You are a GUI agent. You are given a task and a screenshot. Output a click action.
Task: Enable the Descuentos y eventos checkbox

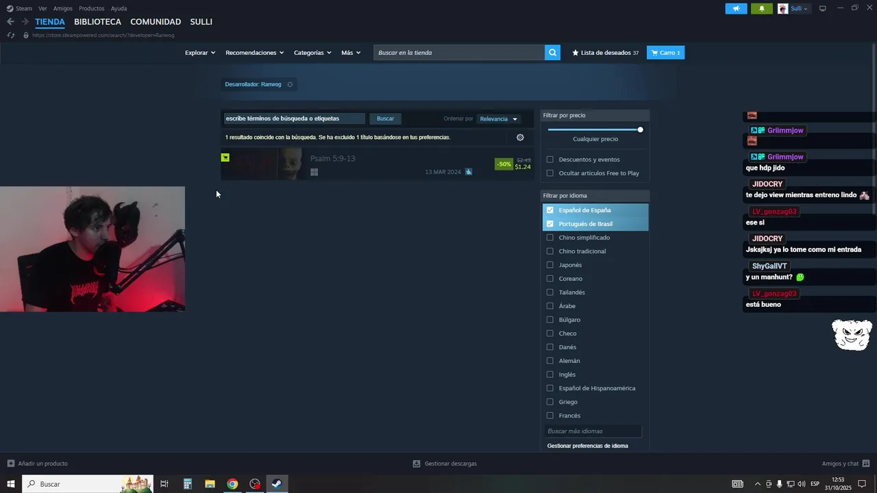point(549,160)
